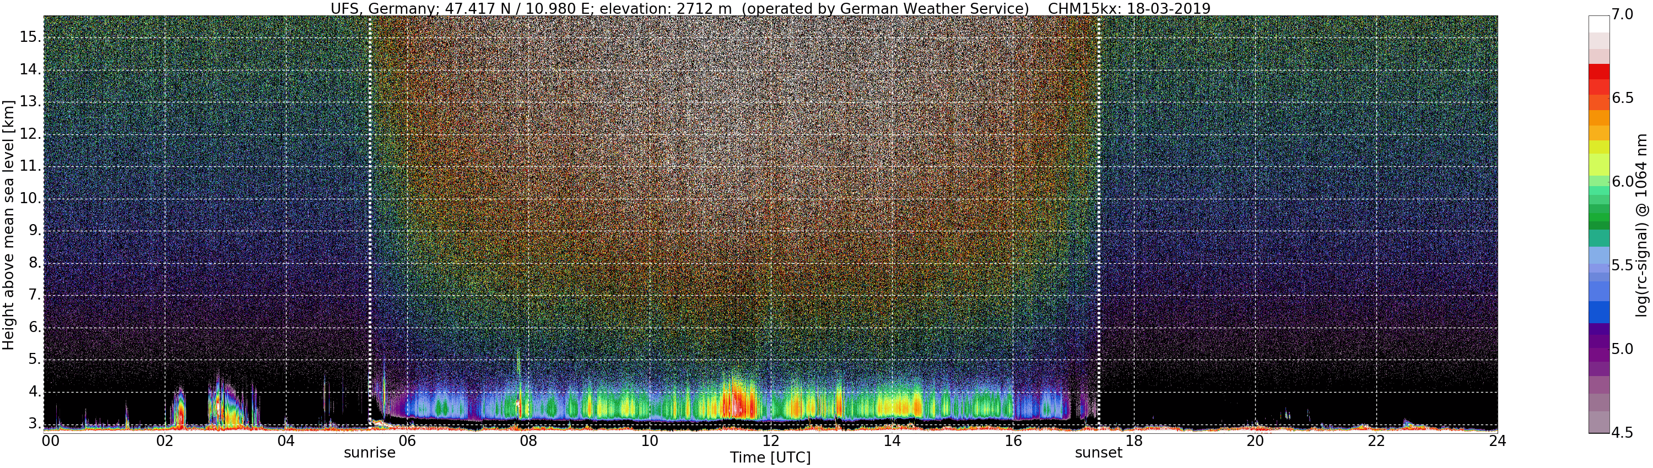Click the yellow band of the colorbar

[x=1598, y=148]
